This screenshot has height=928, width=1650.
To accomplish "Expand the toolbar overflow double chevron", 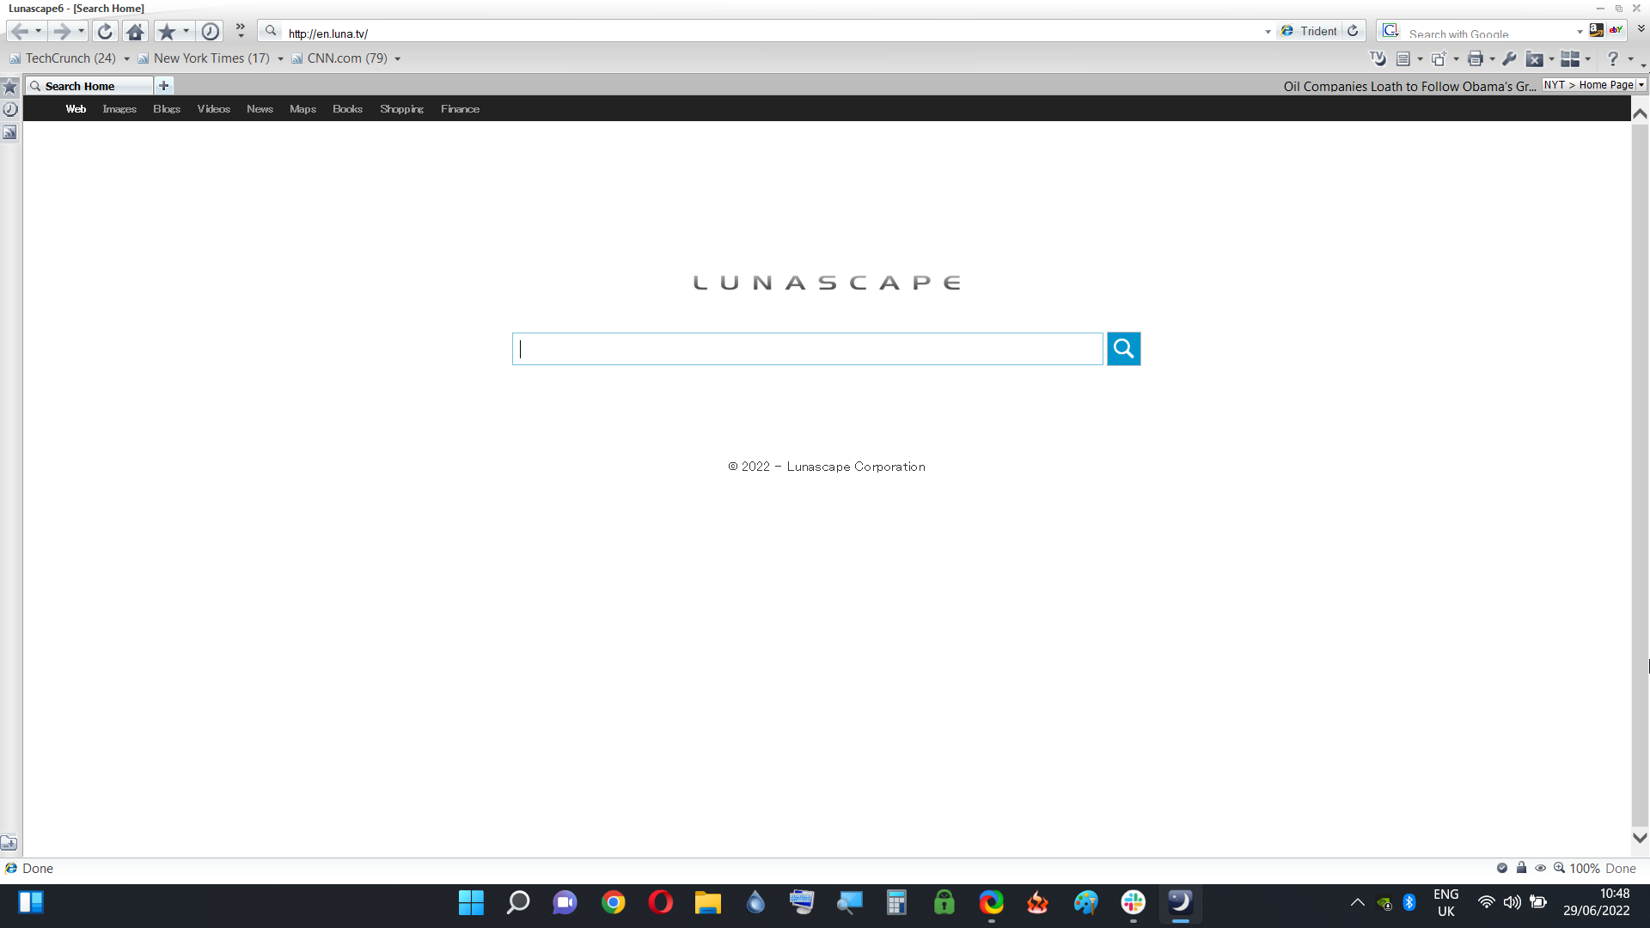I will 241,31.
